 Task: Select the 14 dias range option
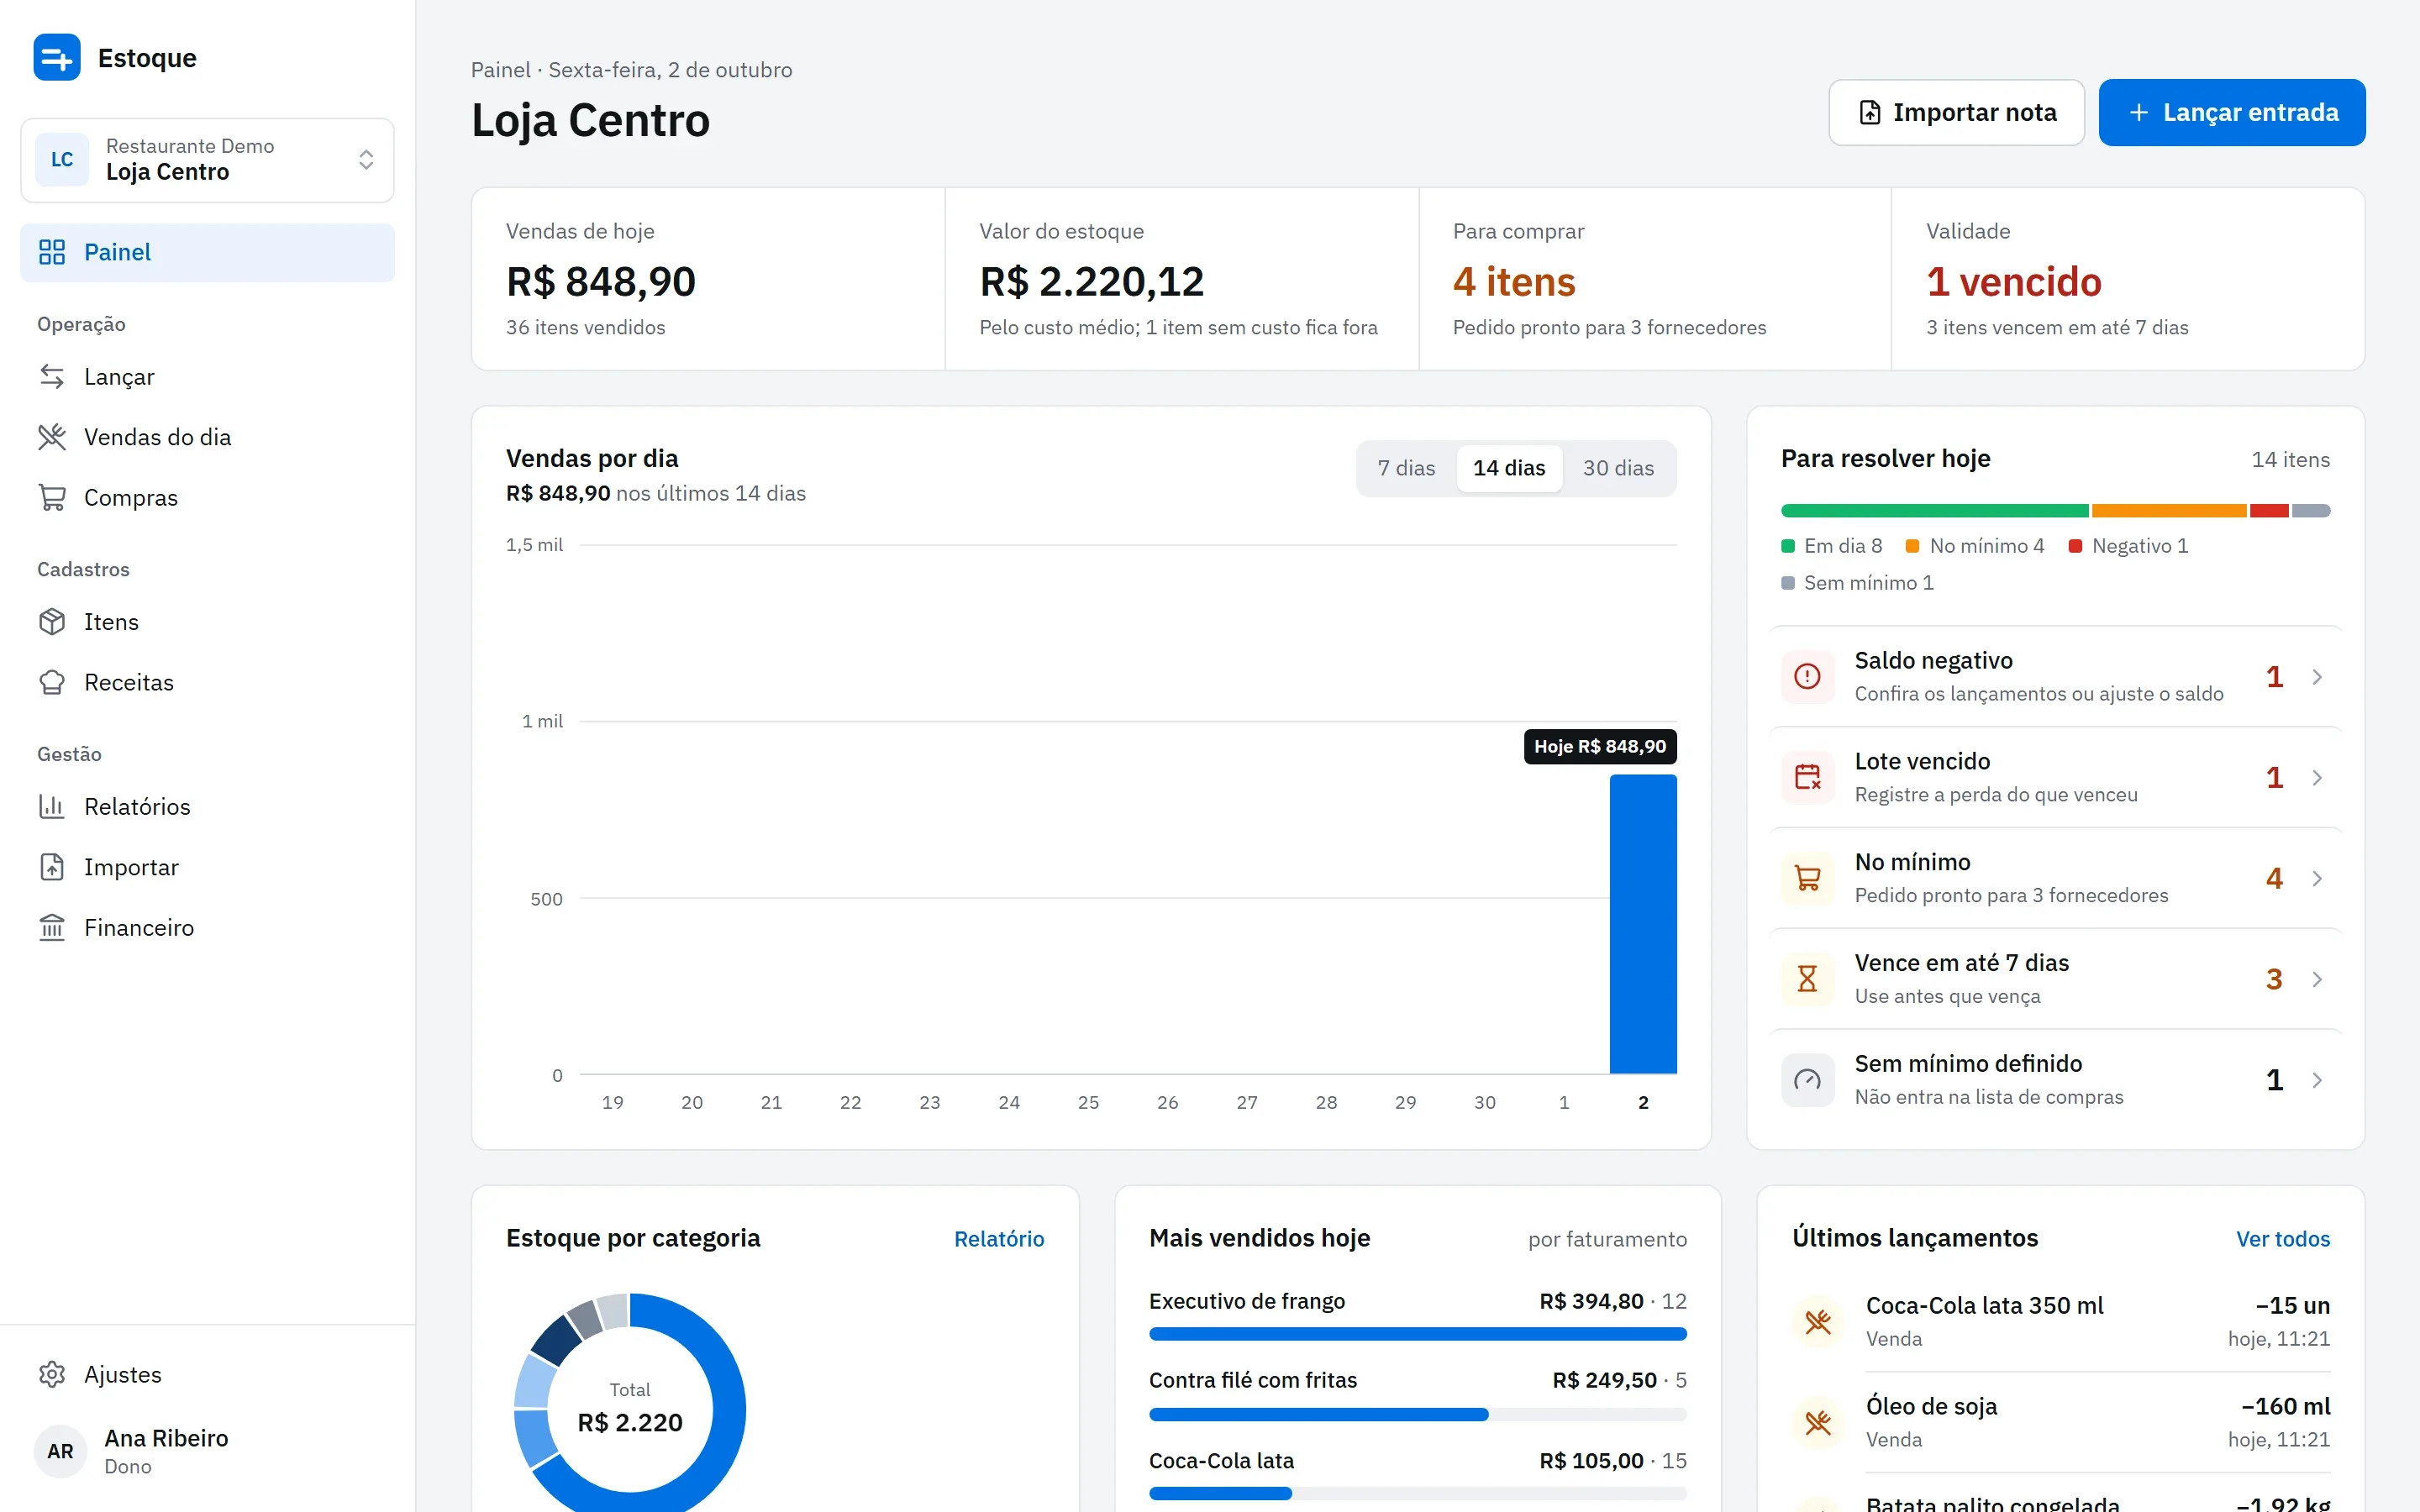click(1509, 468)
